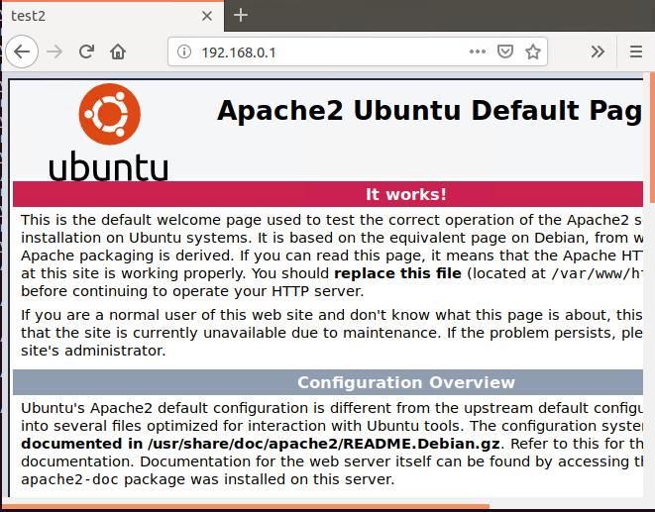
Task: Click the vertical scrollbar thumb on the page
Action: 652,138
